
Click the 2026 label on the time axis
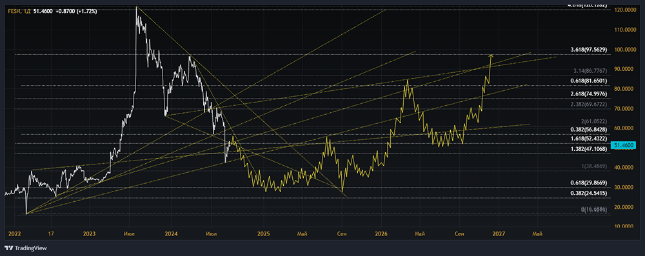(381, 234)
